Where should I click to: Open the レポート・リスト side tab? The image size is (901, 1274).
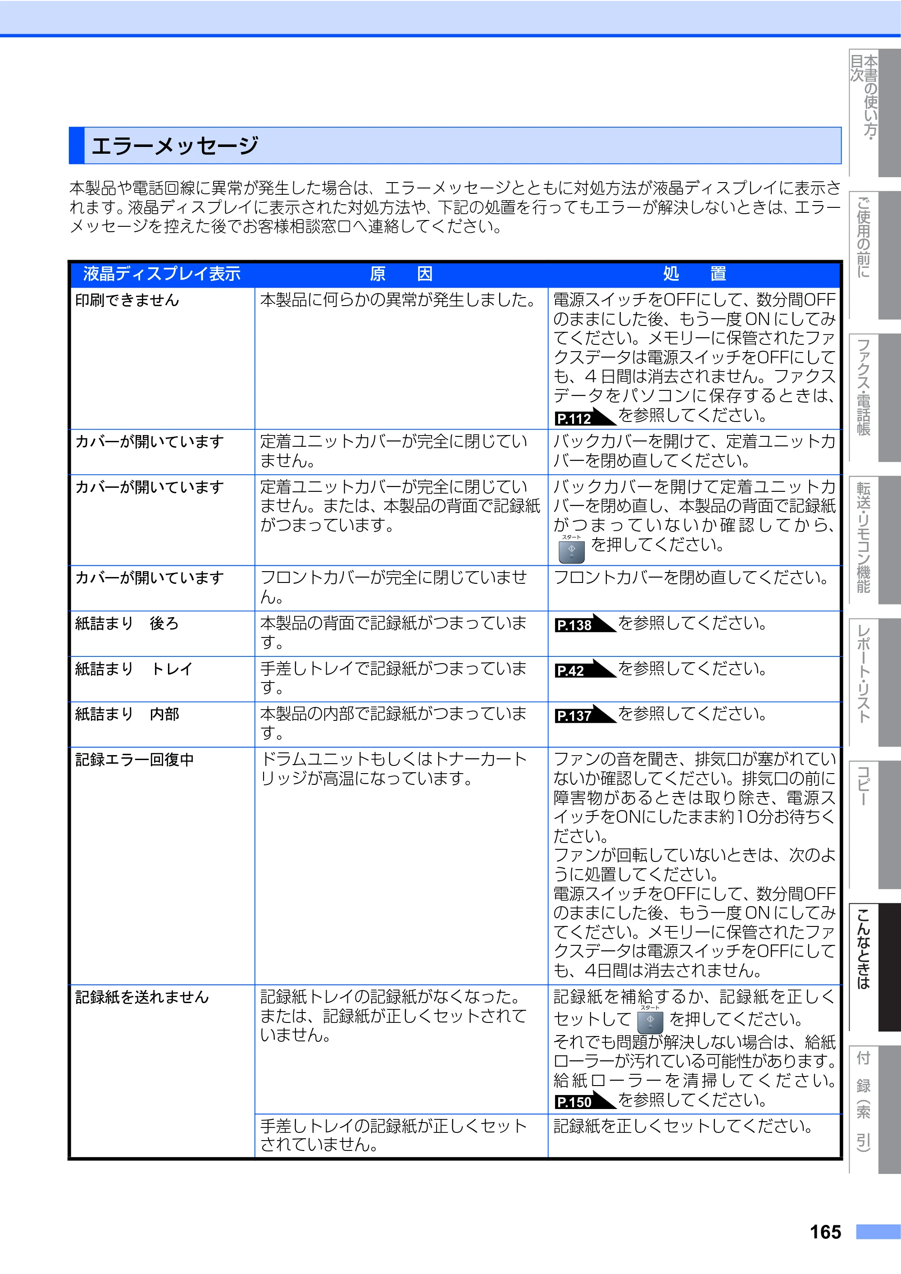(874, 682)
